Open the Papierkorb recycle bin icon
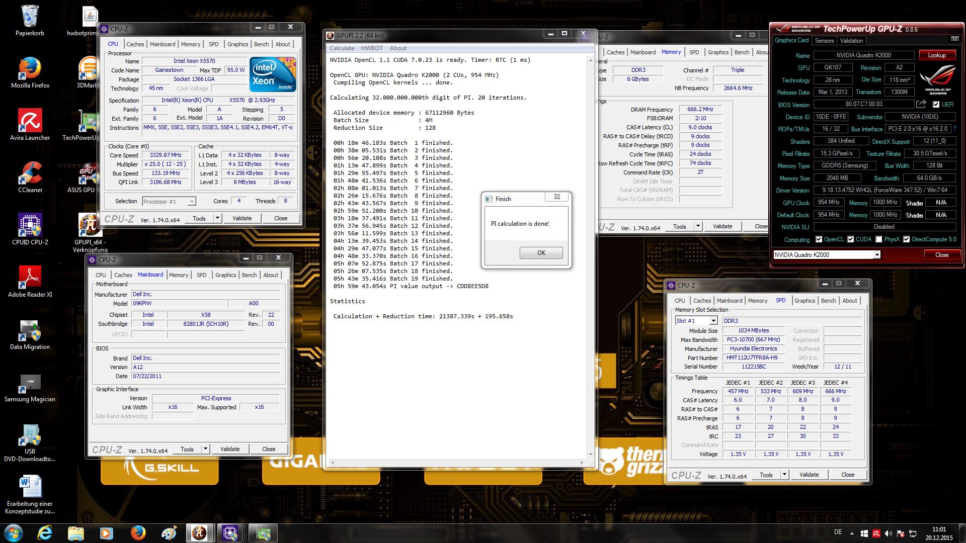Image resolution: width=966 pixels, height=543 pixels. [x=30, y=21]
